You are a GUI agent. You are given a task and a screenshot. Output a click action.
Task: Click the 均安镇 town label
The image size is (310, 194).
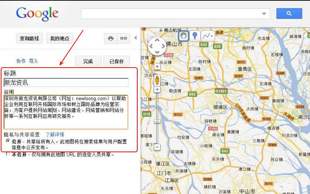coord(183,137)
